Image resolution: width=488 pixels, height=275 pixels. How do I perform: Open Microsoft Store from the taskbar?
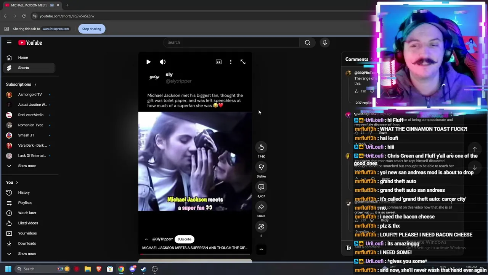coord(110,269)
